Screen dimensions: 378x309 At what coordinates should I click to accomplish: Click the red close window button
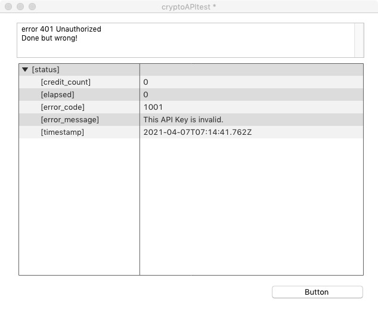click(x=8, y=7)
